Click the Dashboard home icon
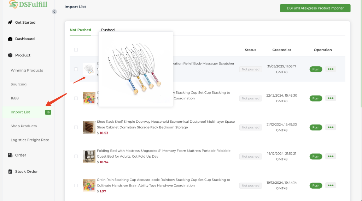 click(10, 39)
